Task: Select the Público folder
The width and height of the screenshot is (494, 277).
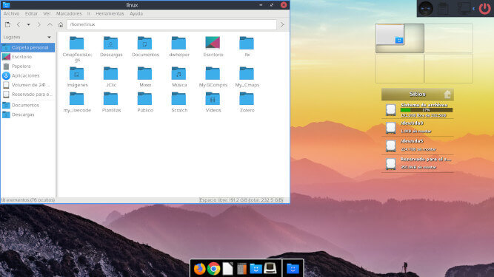Action: pos(144,99)
